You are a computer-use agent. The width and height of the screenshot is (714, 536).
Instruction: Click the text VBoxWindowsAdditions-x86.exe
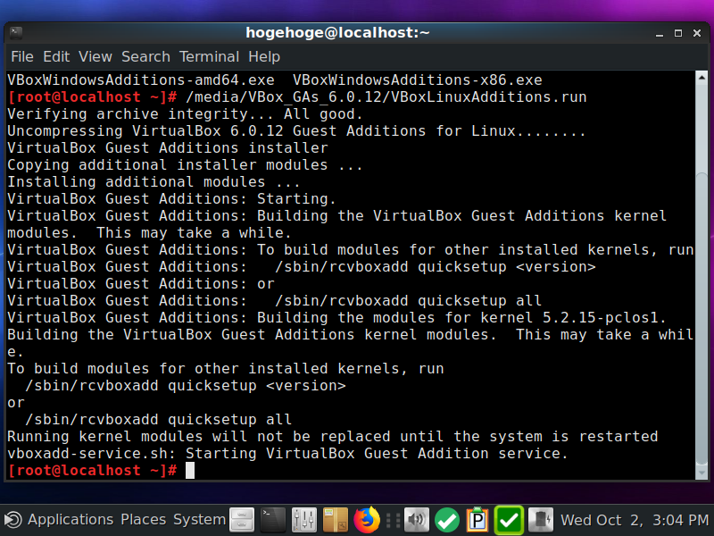tap(417, 80)
